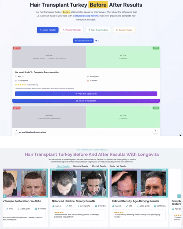Open Crown and Hairline Restoration before image
This screenshot has width=183, height=229.
(x=49, y=117)
